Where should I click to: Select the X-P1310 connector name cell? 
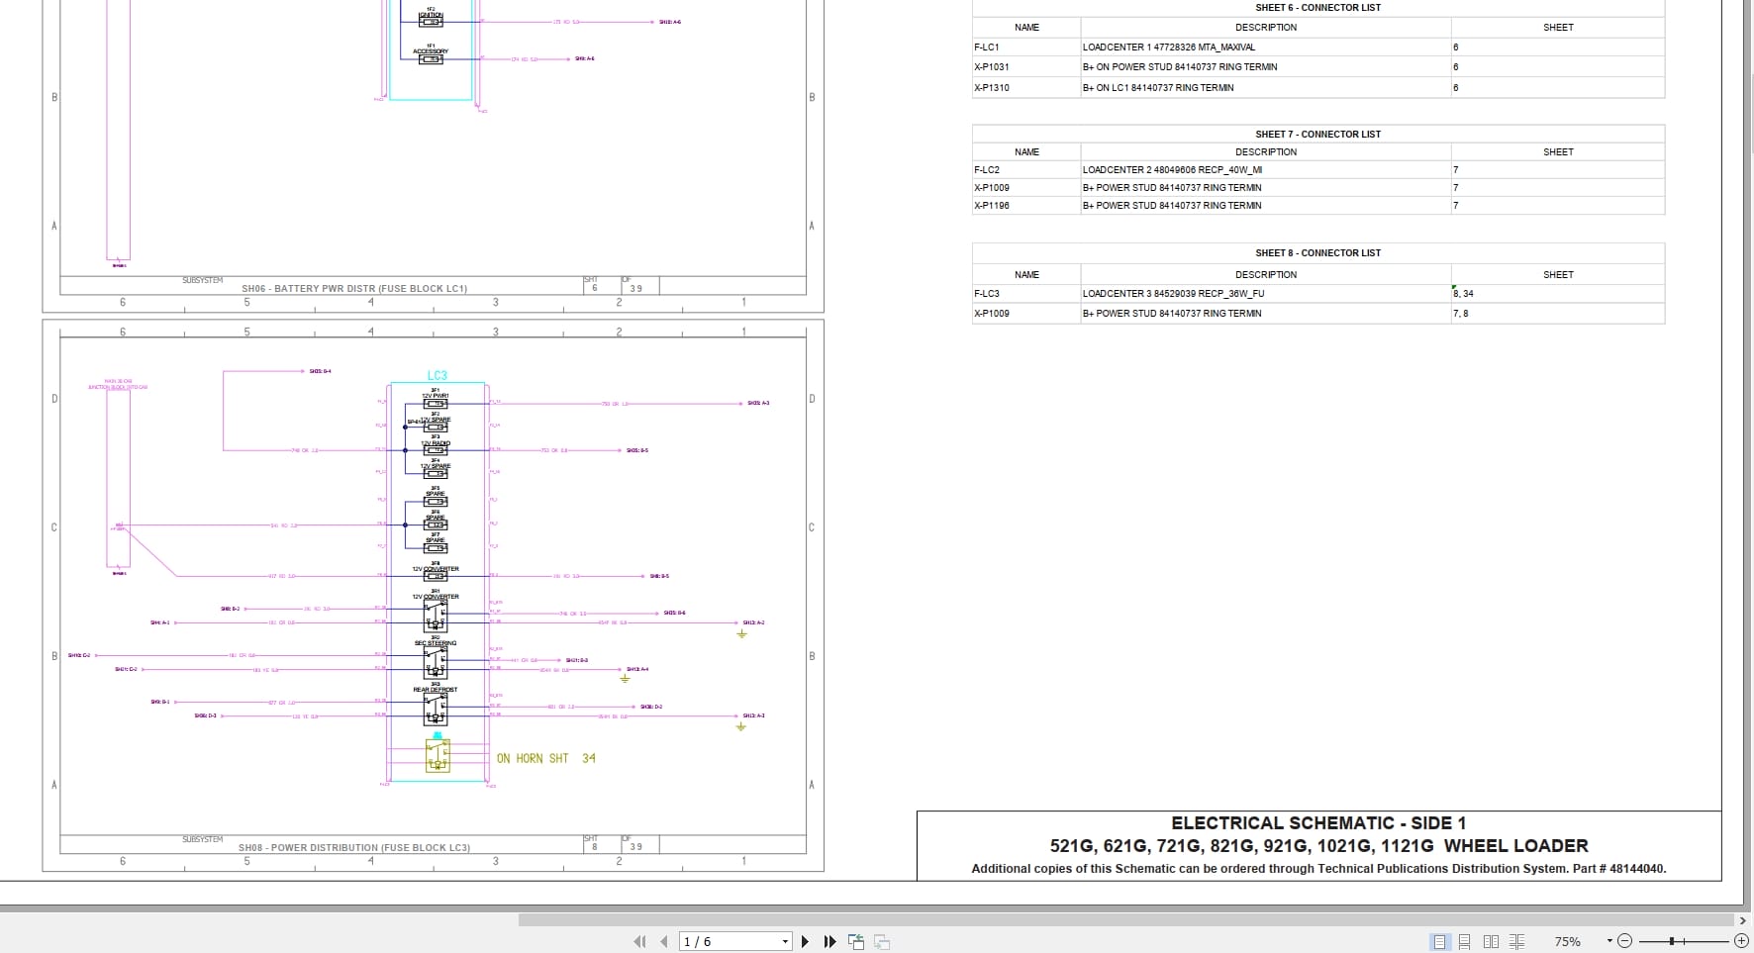1026,87
